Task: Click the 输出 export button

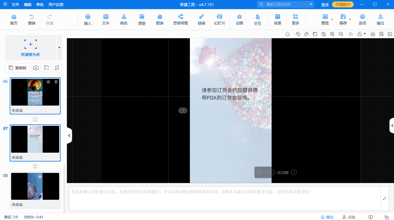Action: tap(381, 19)
